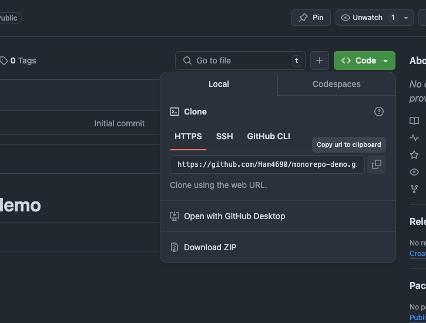Toggle the green Code dropdown

[364, 60]
